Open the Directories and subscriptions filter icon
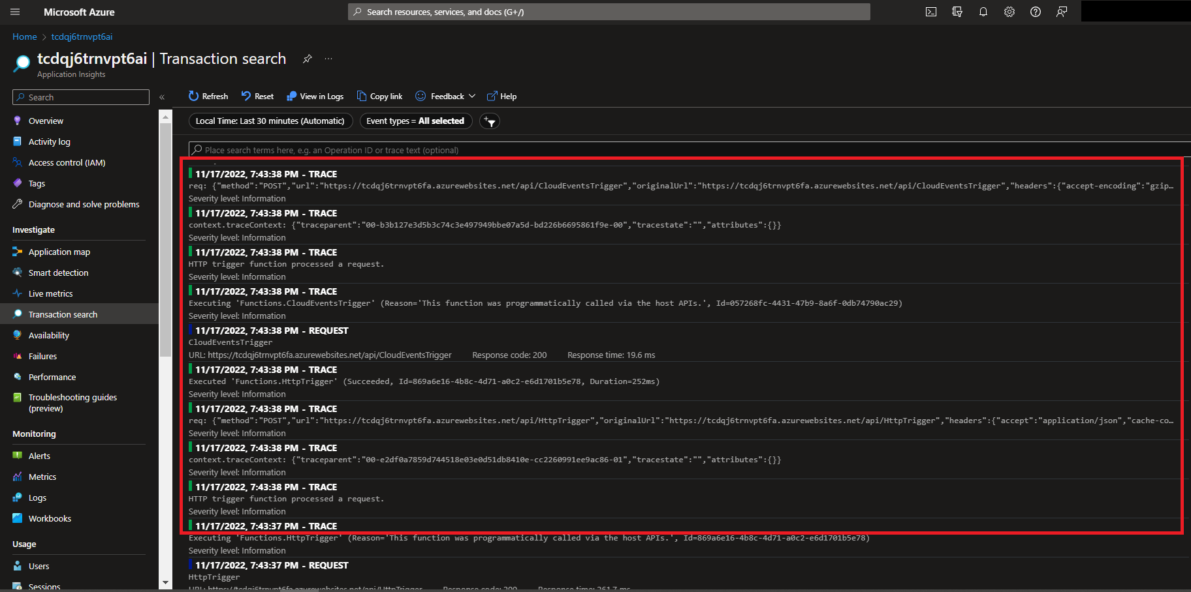The height and width of the screenshot is (592, 1191). [957, 12]
